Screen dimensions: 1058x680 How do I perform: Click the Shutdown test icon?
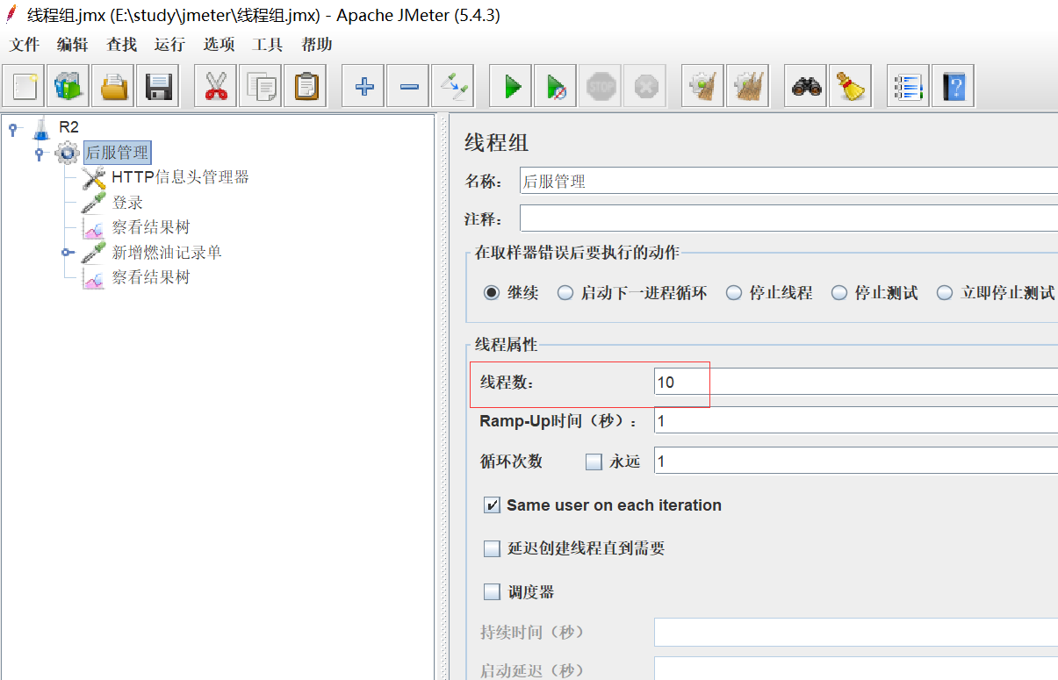pyautogui.click(x=645, y=86)
